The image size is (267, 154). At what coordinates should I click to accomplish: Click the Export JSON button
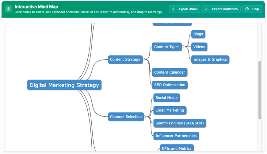pos(185,9)
